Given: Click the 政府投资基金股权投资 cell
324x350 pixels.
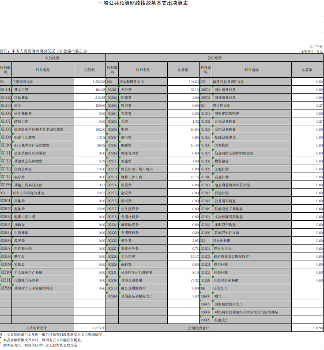Looking at the screenshot, I should (x=252, y=256).
